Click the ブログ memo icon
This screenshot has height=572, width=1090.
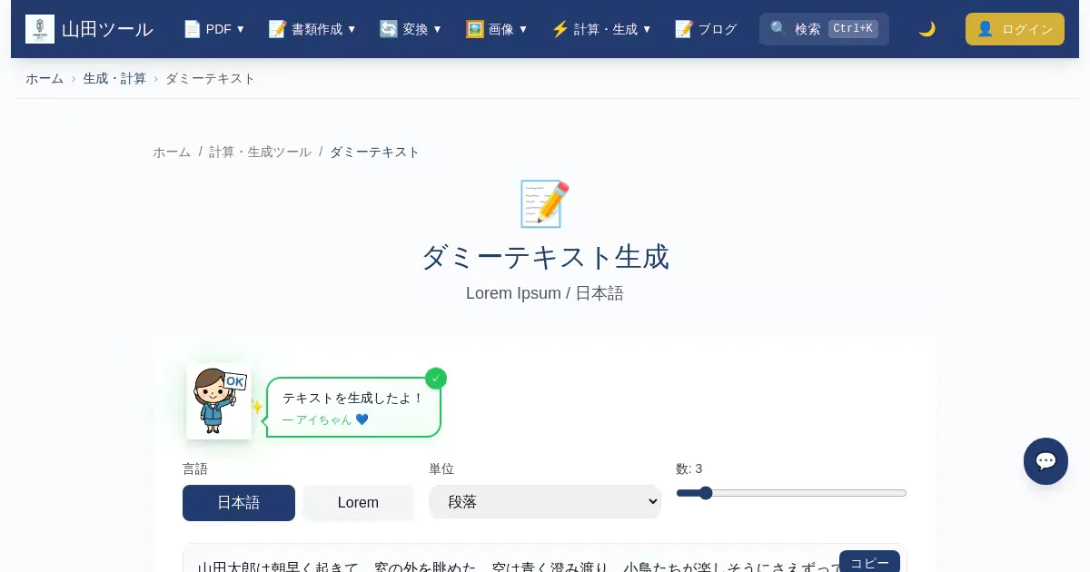[x=684, y=29]
